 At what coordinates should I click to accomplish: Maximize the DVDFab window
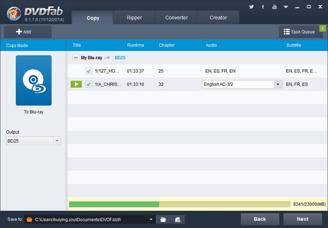click(x=308, y=7)
